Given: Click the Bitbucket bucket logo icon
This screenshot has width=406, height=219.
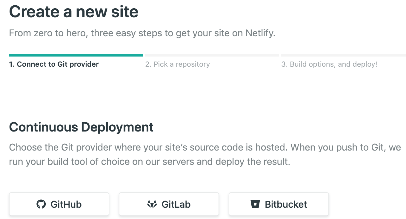Looking at the screenshot, I should [x=255, y=204].
